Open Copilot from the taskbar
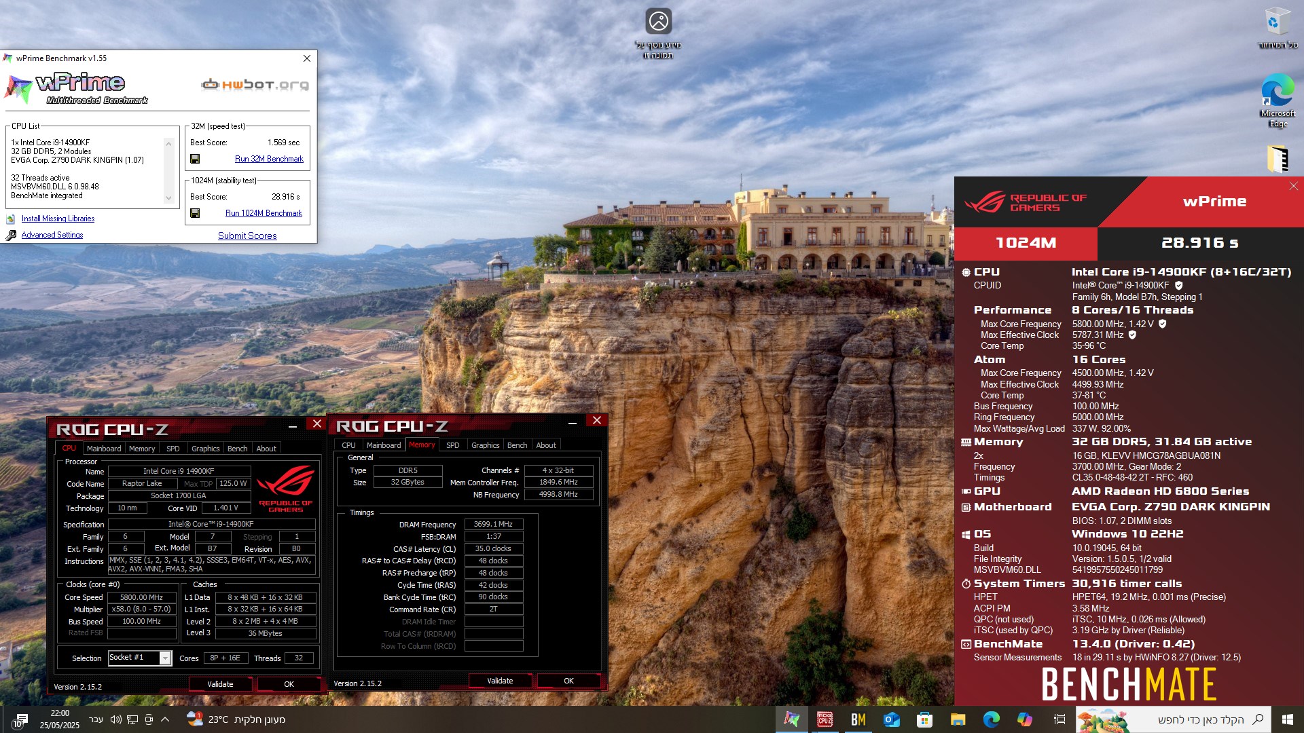The height and width of the screenshot is (733, 1304). point(1024,719)
